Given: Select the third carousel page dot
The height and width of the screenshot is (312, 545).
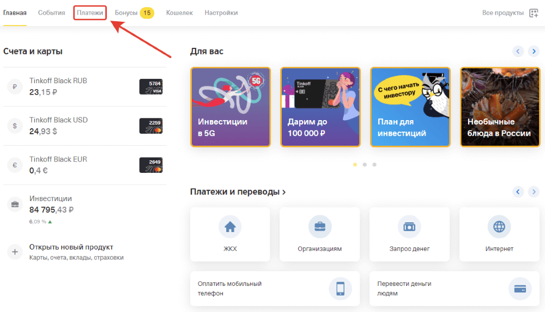Looking at the screenshot, I should click(x=374, y=165).
